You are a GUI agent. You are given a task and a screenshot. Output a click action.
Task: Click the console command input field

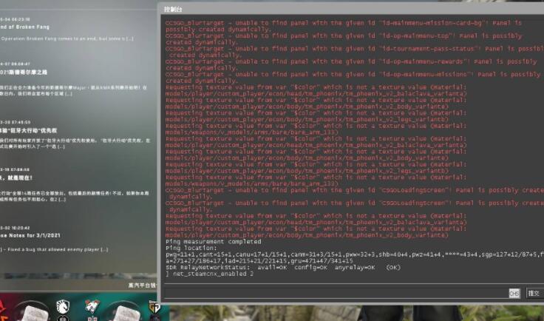click(x=336, y=292)
